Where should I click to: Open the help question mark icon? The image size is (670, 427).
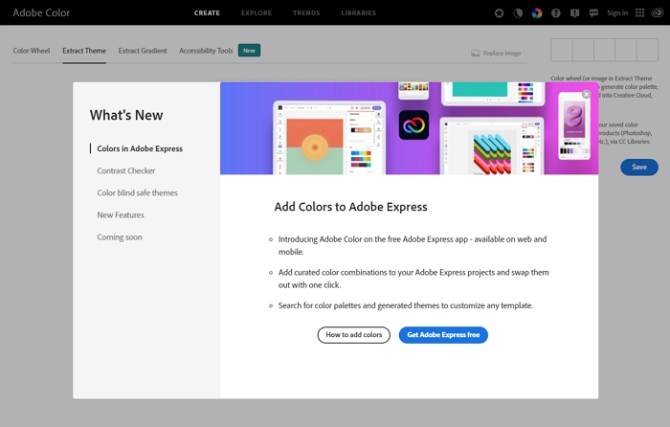(x=555, y=13)
